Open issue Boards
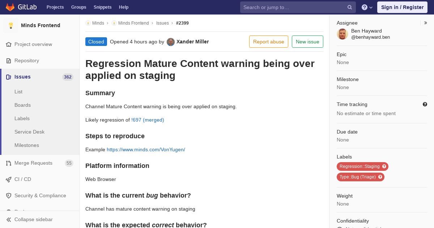 coord(22,105)
